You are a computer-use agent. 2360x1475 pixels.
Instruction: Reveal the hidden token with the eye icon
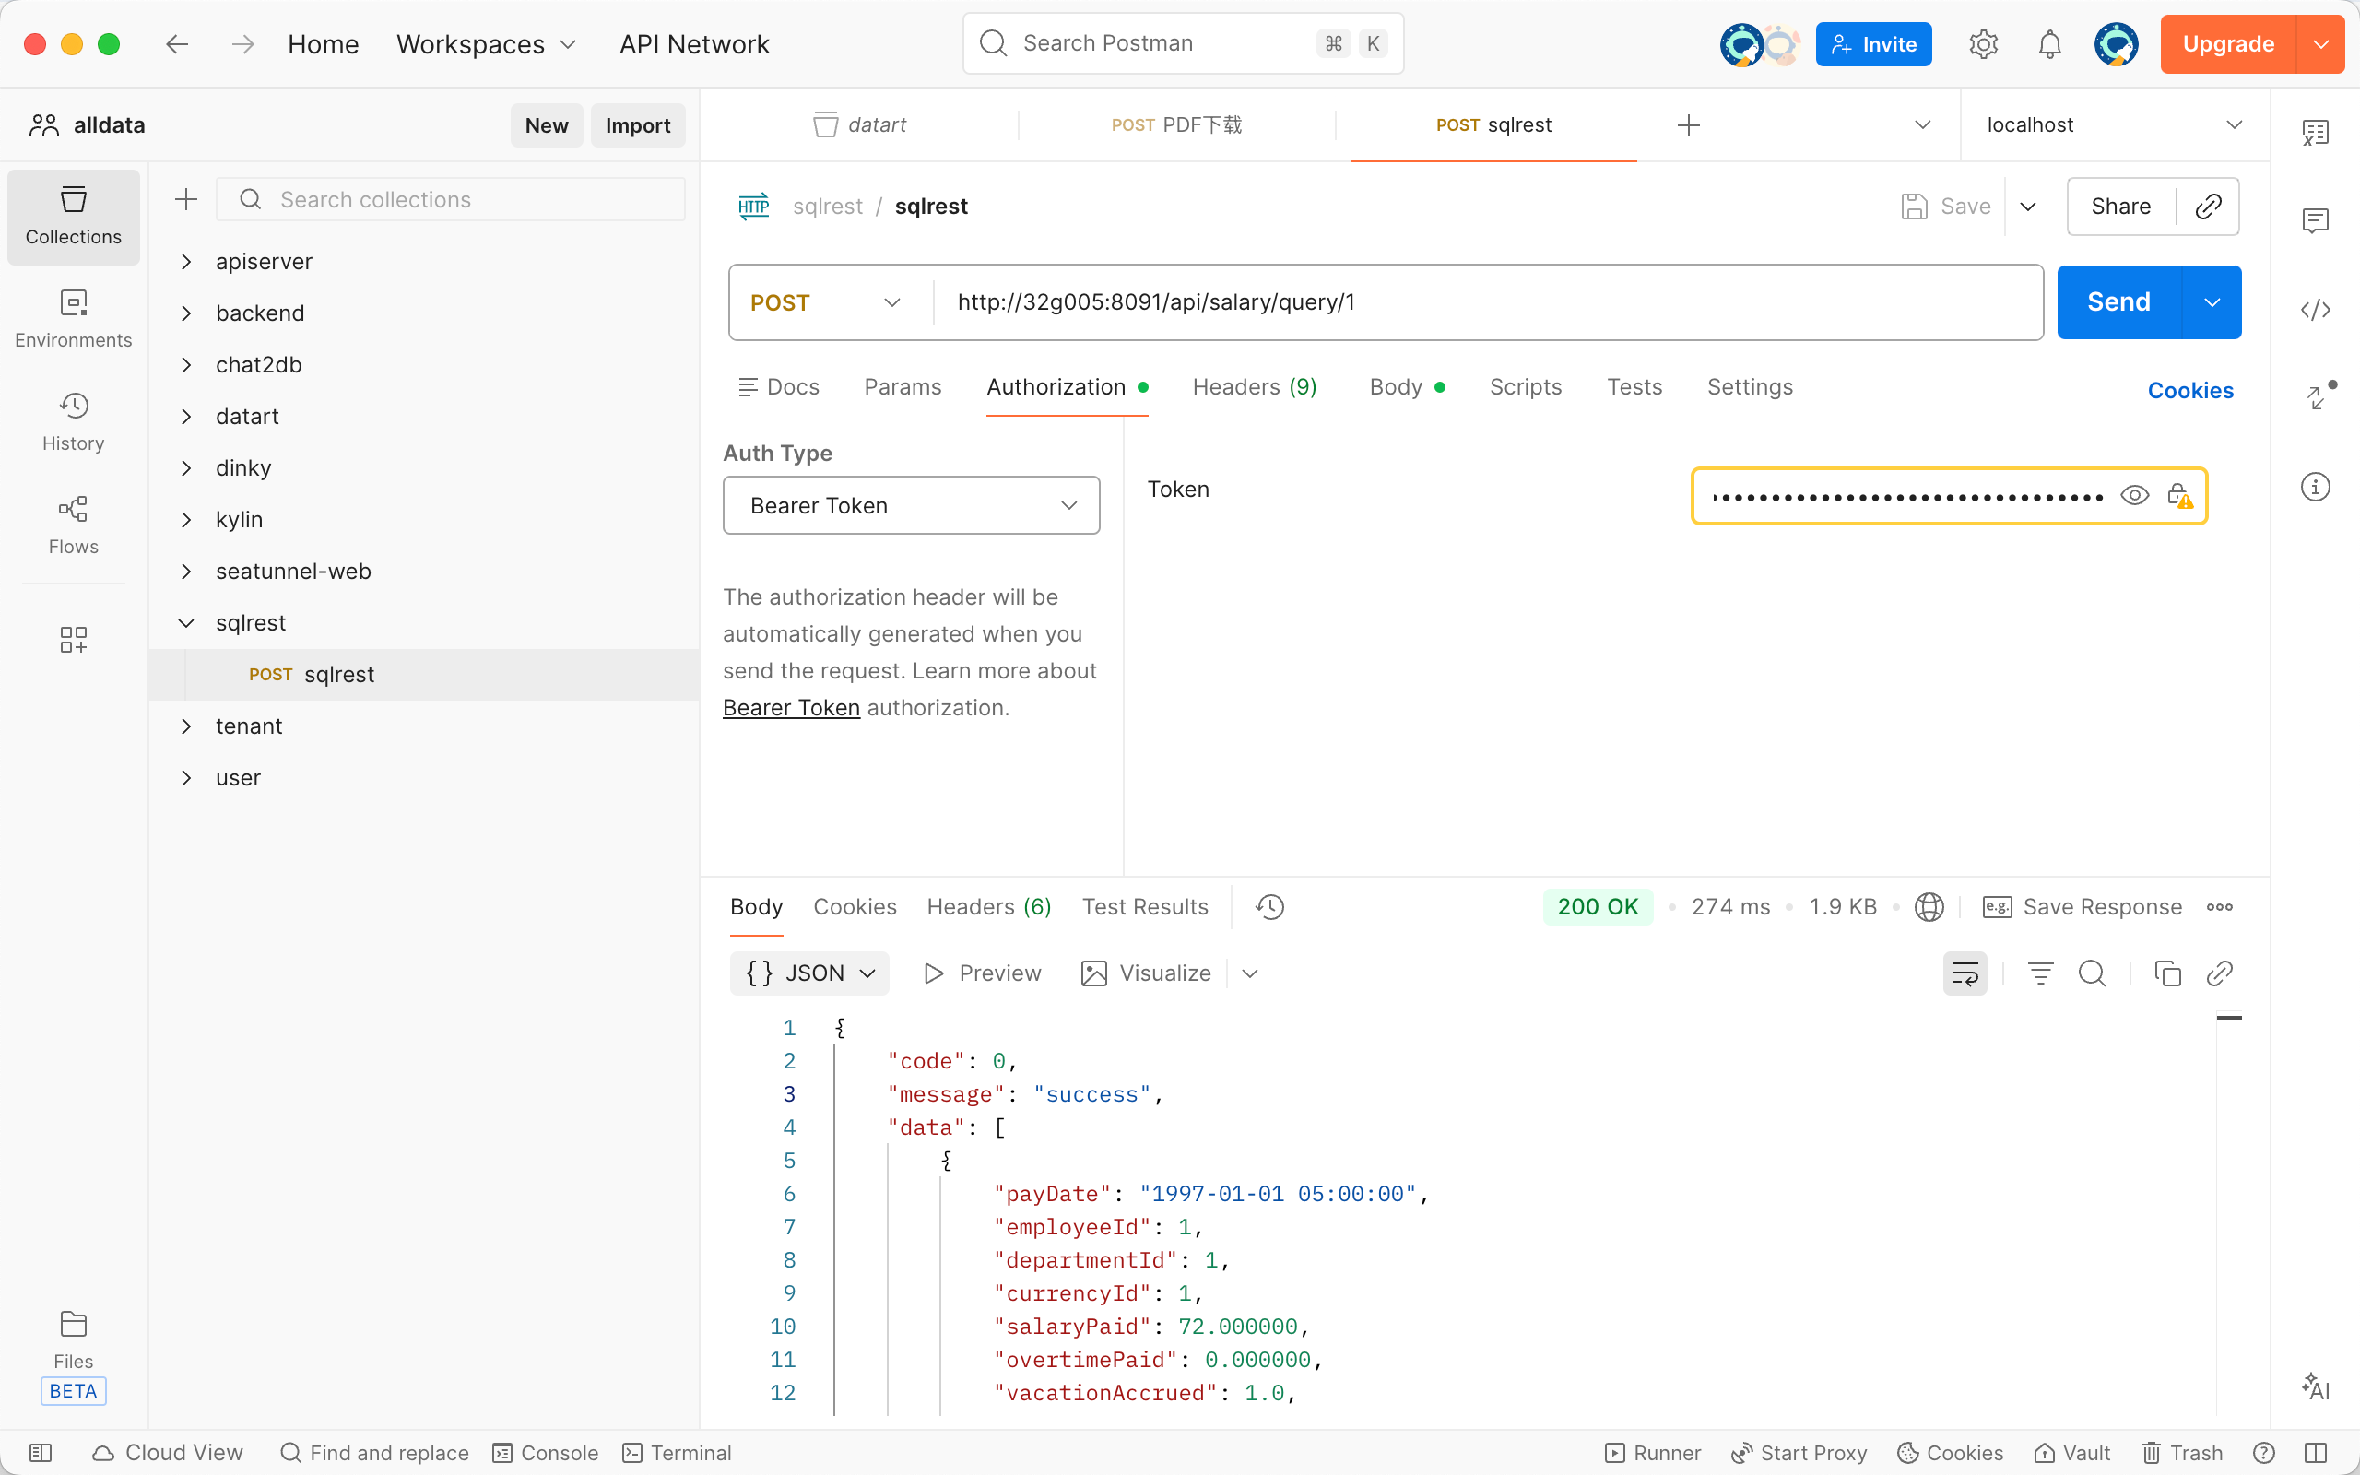(x=2134, y=496)
